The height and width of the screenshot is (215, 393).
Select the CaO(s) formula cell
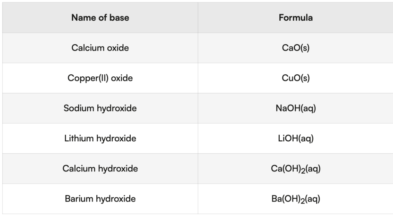click(296, 48)
